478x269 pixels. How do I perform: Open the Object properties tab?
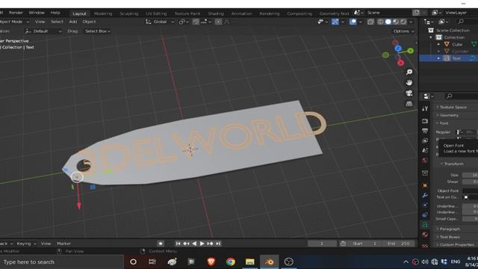coord(425,185)
